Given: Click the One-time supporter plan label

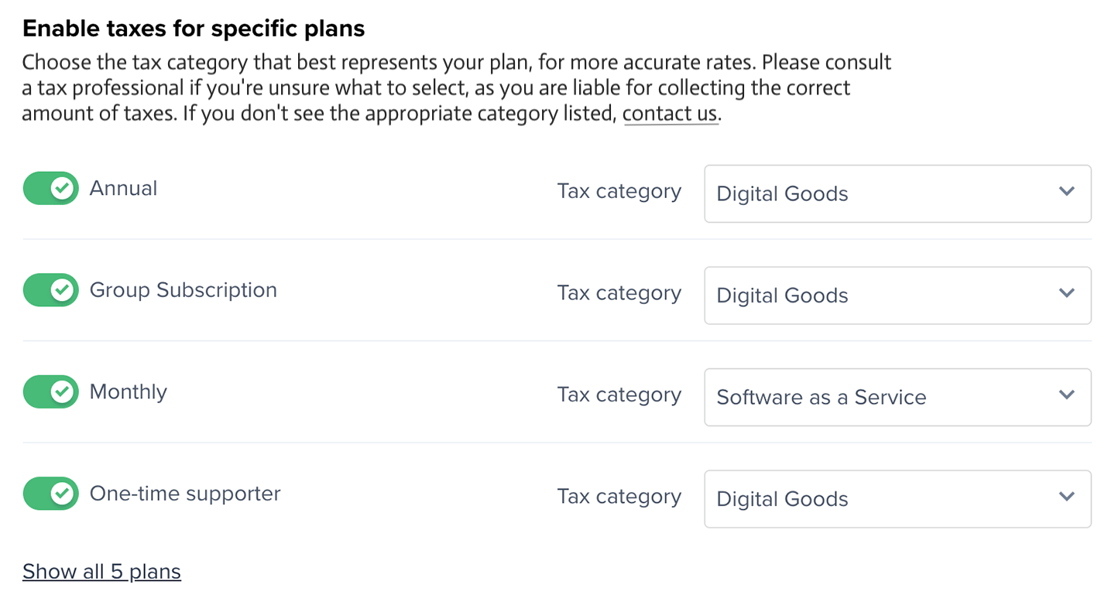Looking at the screenshot, I should [185, 494].
